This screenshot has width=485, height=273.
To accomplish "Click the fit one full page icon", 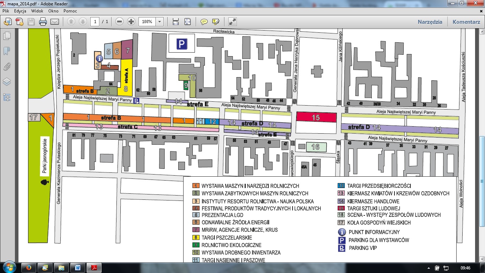I will point(188,22).
